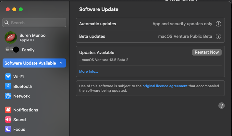The image size is (232, 136).
Task: Select Notifications label in sidebar
Action: coord(26,110)
